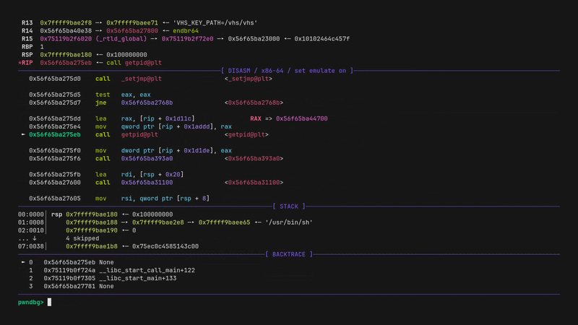Click the lea rdi, [rsp + 0x20] instruction
This screenshot has height=325, width=578.
(139, 175)
